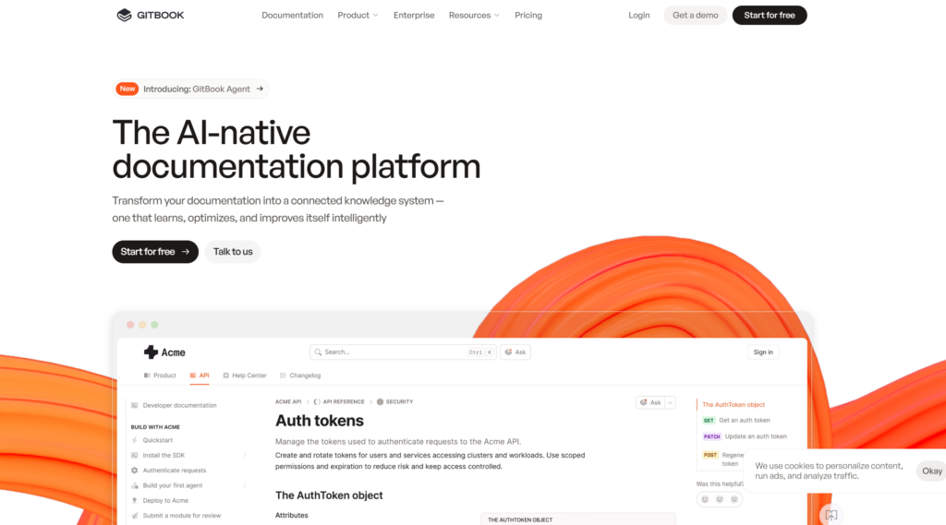Click the Build your first agent icon
Screen dimensions: 946x525
(x=135, y=486)
